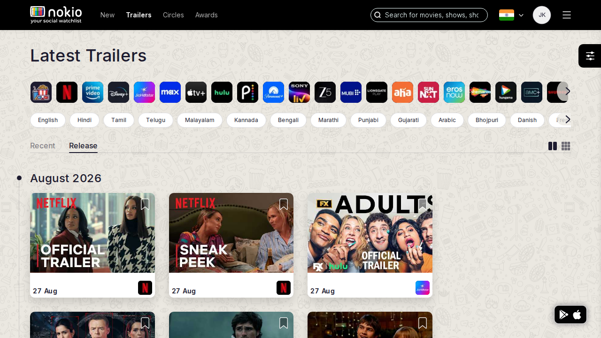Switch to compact grid view
Image resolution: width=601 pixels, height=338 pixels.
tap(566, 146)
